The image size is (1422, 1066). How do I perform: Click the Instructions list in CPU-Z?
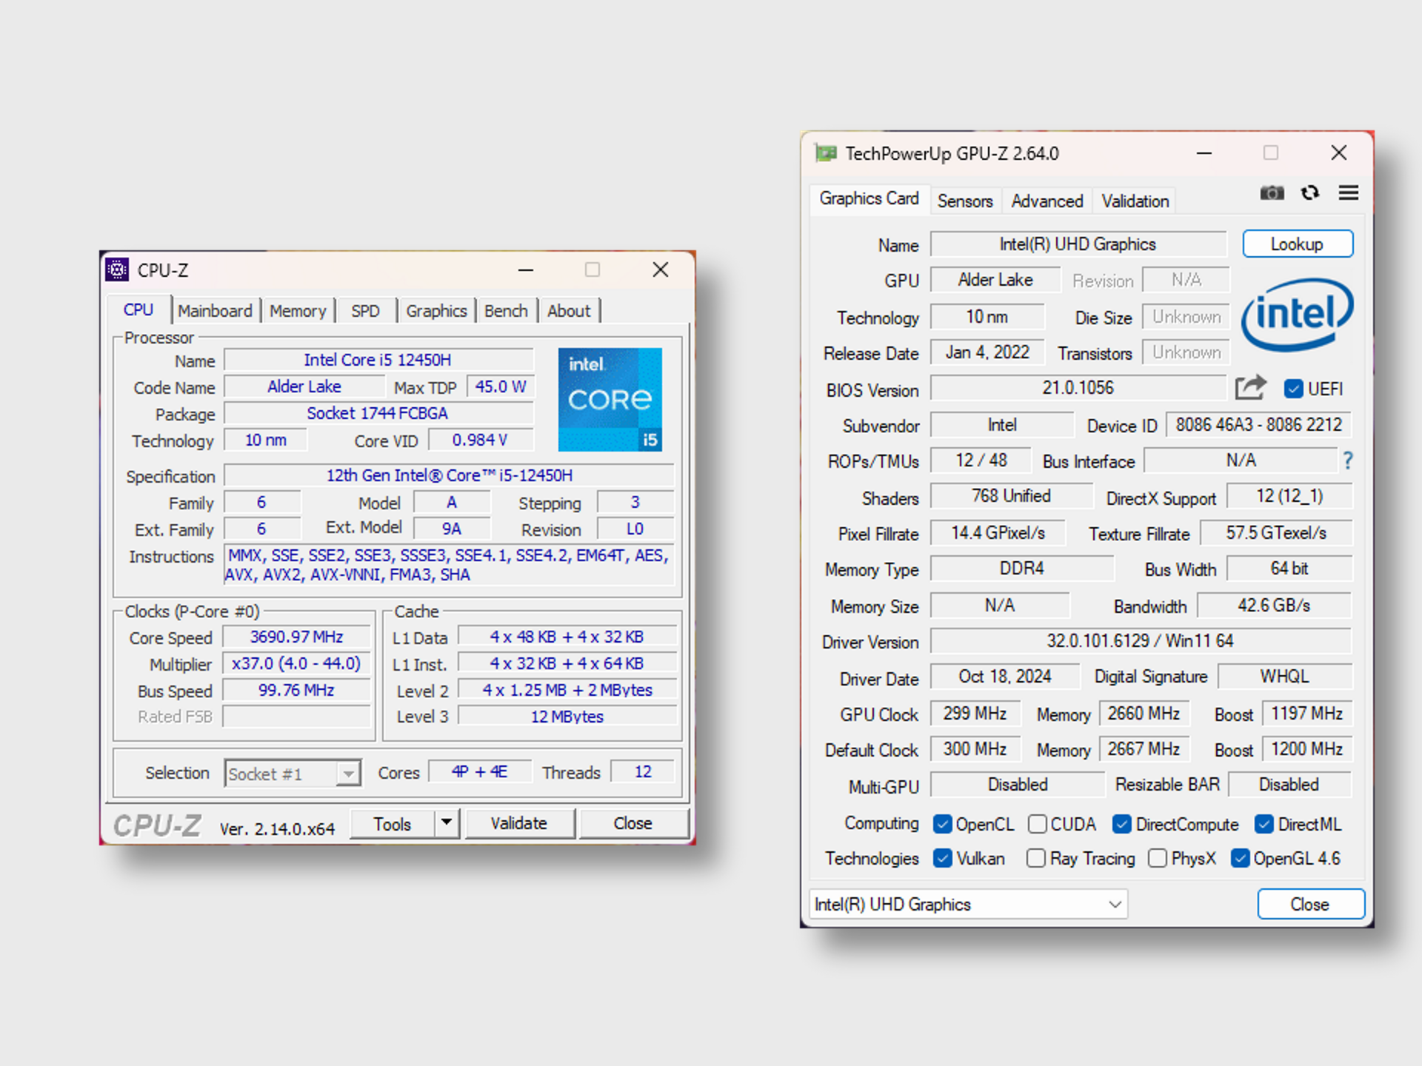pos(450,565)
